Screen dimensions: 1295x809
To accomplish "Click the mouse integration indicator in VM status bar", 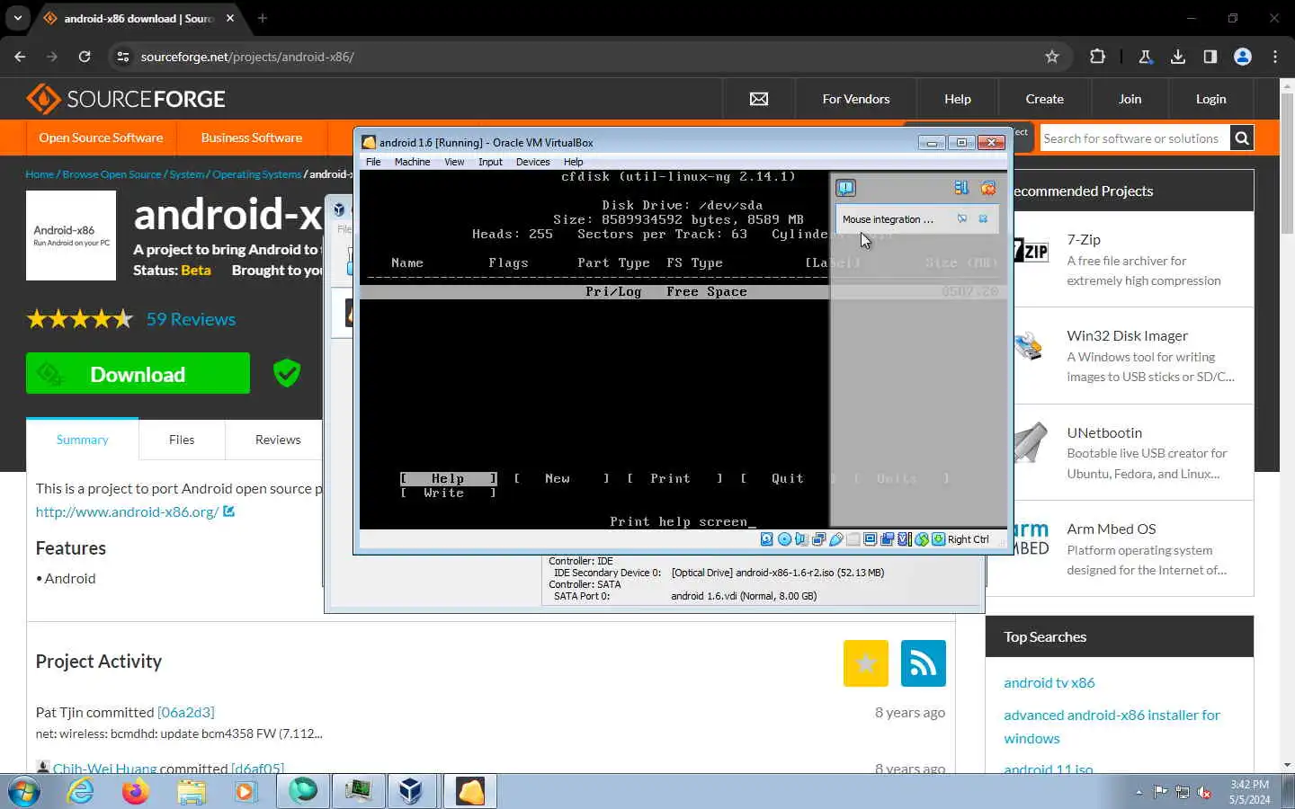I will click(x=922, y=539).
